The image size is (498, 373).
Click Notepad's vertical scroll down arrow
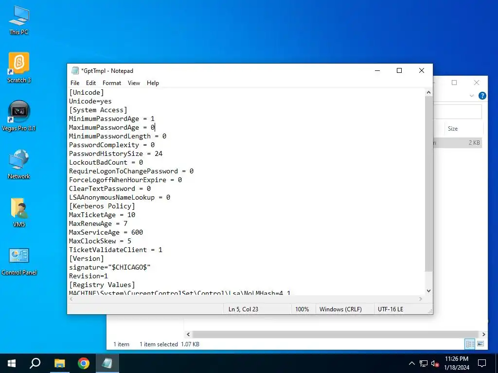428,291
